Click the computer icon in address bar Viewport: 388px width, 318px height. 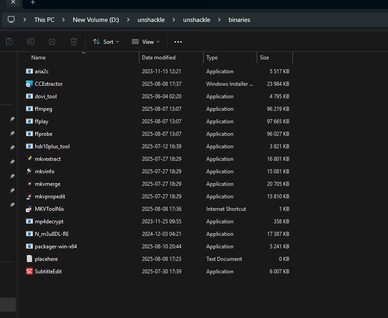coord(11,20)
